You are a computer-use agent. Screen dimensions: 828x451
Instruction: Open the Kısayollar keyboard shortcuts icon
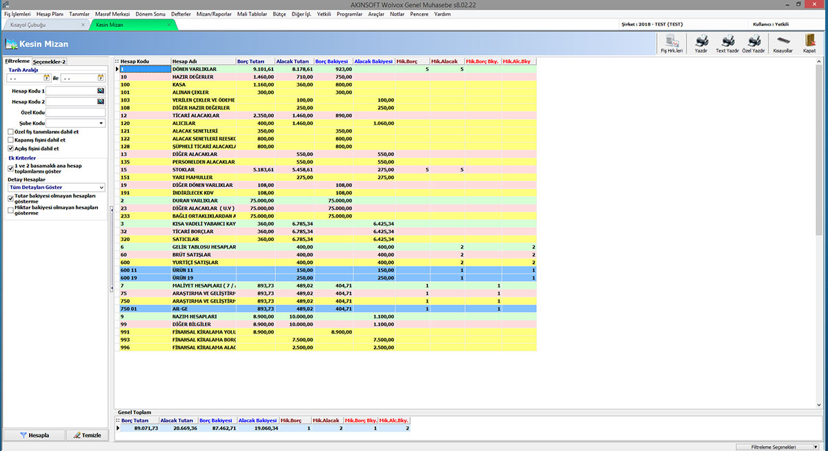782,43
